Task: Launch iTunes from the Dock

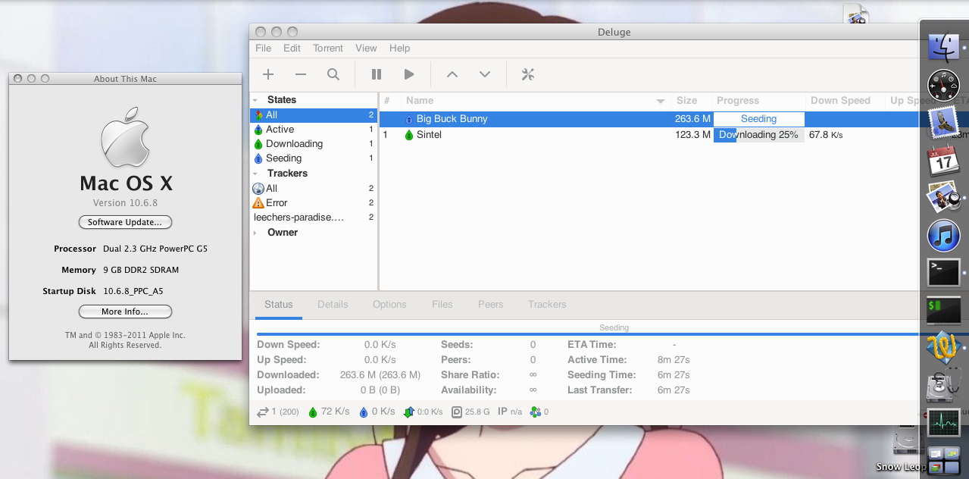Action: click(x=943, y=236)
